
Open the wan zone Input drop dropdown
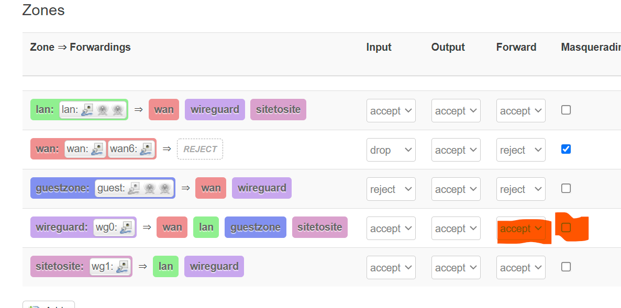[391, 150]
